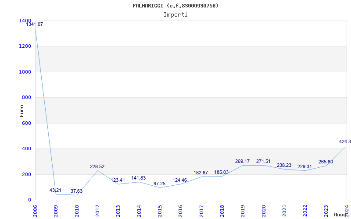
Task: Click the 2017 year axis label
Action: [201, 211]
